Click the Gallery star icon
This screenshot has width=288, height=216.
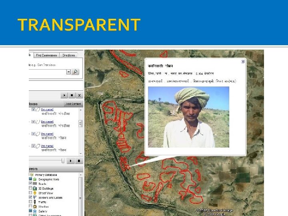[35, 211]
